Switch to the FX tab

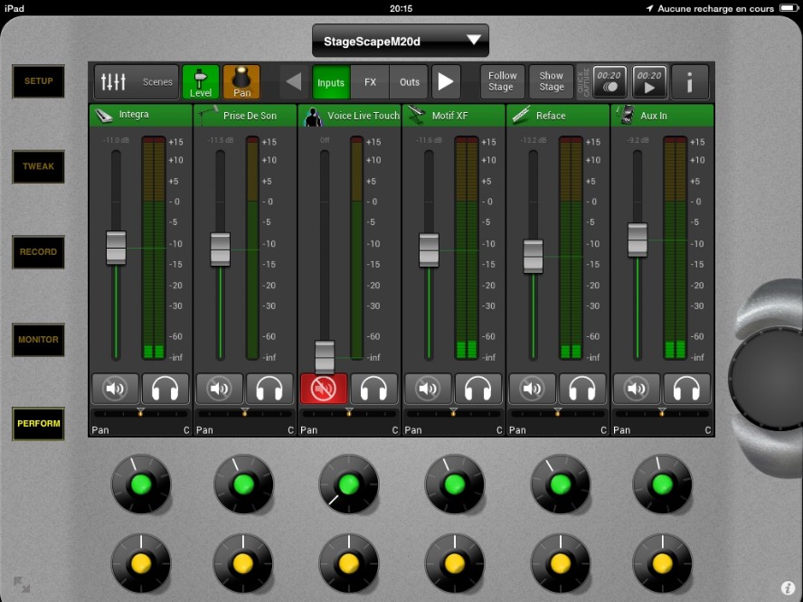tap(370, 82)
